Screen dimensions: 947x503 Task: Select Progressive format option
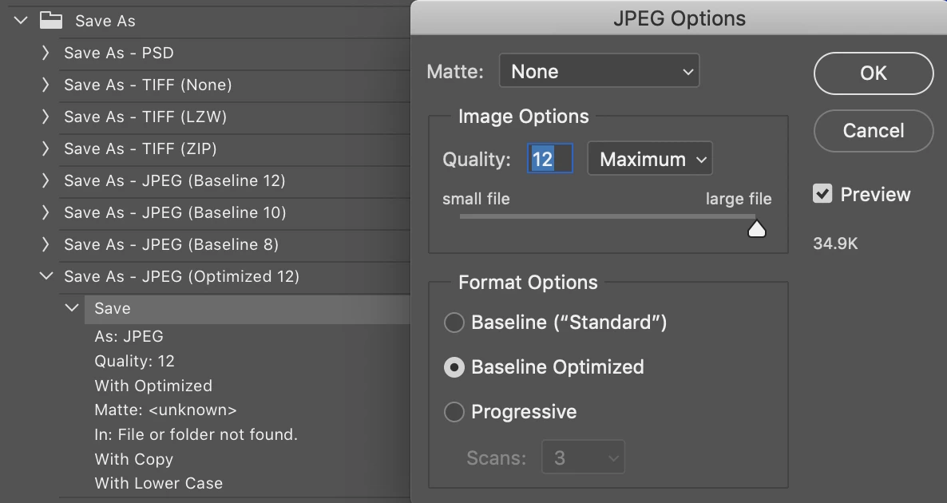tap(454, 412)
